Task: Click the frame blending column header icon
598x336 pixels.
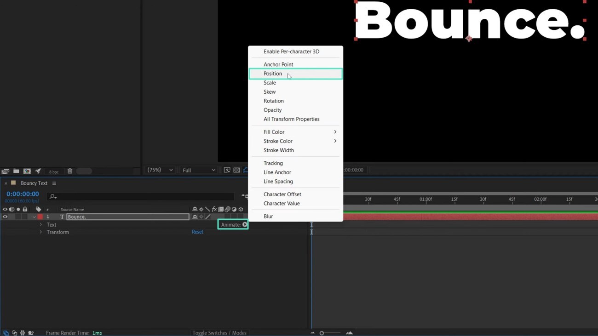Action: tap(221, 210)
